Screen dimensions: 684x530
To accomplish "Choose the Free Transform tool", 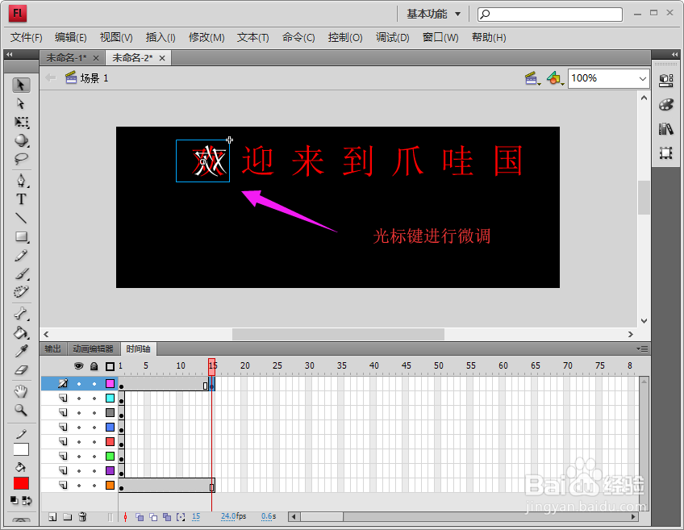I will [x=21, y=122].
